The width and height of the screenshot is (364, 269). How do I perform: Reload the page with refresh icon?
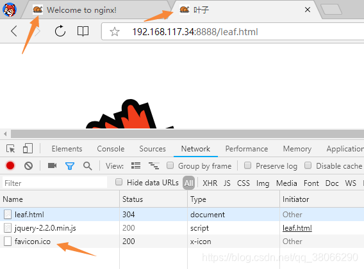click(x=60, y=31)
